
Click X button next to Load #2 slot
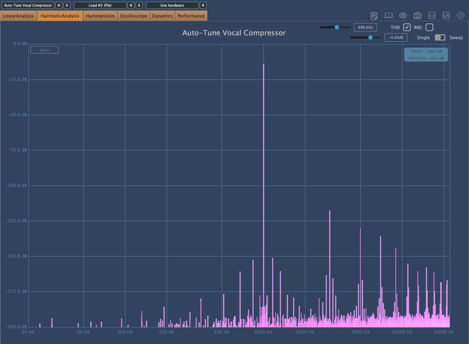click(x=139, y=5)
